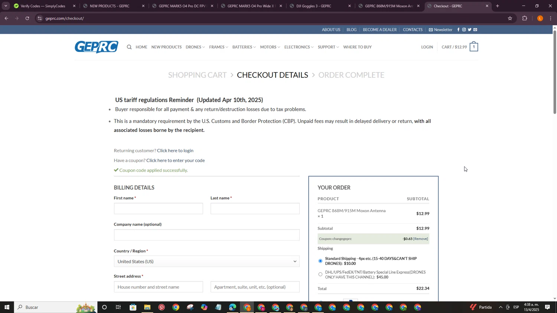Open the GEPRC Twitter icon
Screen dimensions: 557x313
469,30
